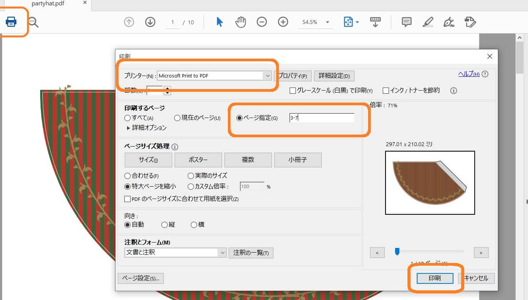Viewport: 528px width, 300px height.
Task: Select the arrow selection tool
Action: 220,22
